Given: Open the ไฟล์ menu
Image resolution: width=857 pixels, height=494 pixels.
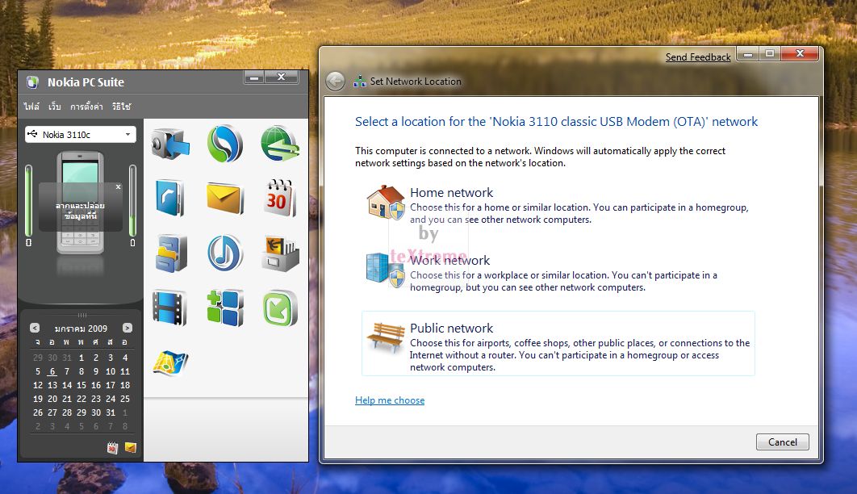Looking at the screenshot, I should pos(31,107).
